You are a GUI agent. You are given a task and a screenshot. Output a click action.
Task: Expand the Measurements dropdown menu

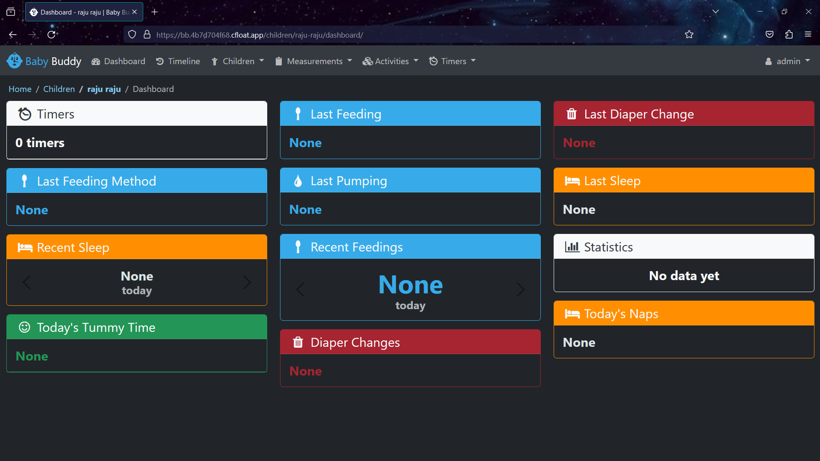[x=314, y=61]
